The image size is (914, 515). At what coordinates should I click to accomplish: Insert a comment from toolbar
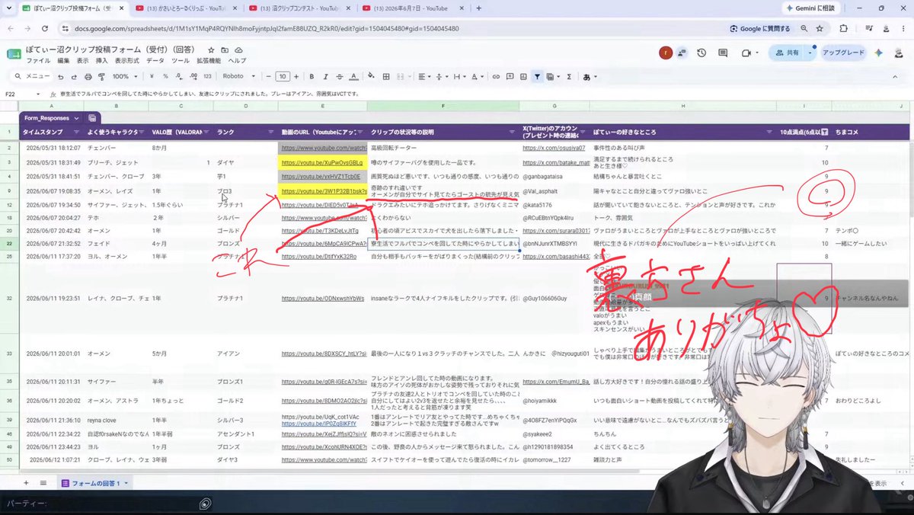(510, 77)
